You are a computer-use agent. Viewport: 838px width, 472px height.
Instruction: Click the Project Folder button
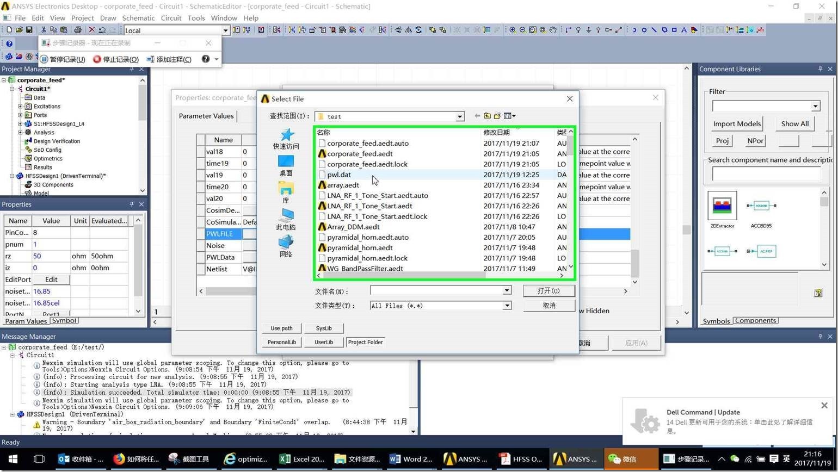tap(365, 342)
